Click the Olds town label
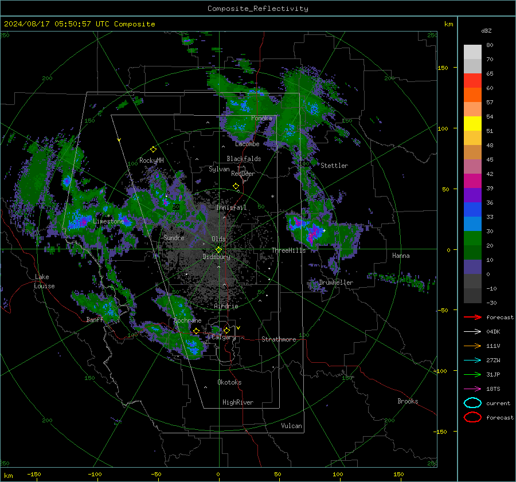516x482 pixels. coord(218,239)
